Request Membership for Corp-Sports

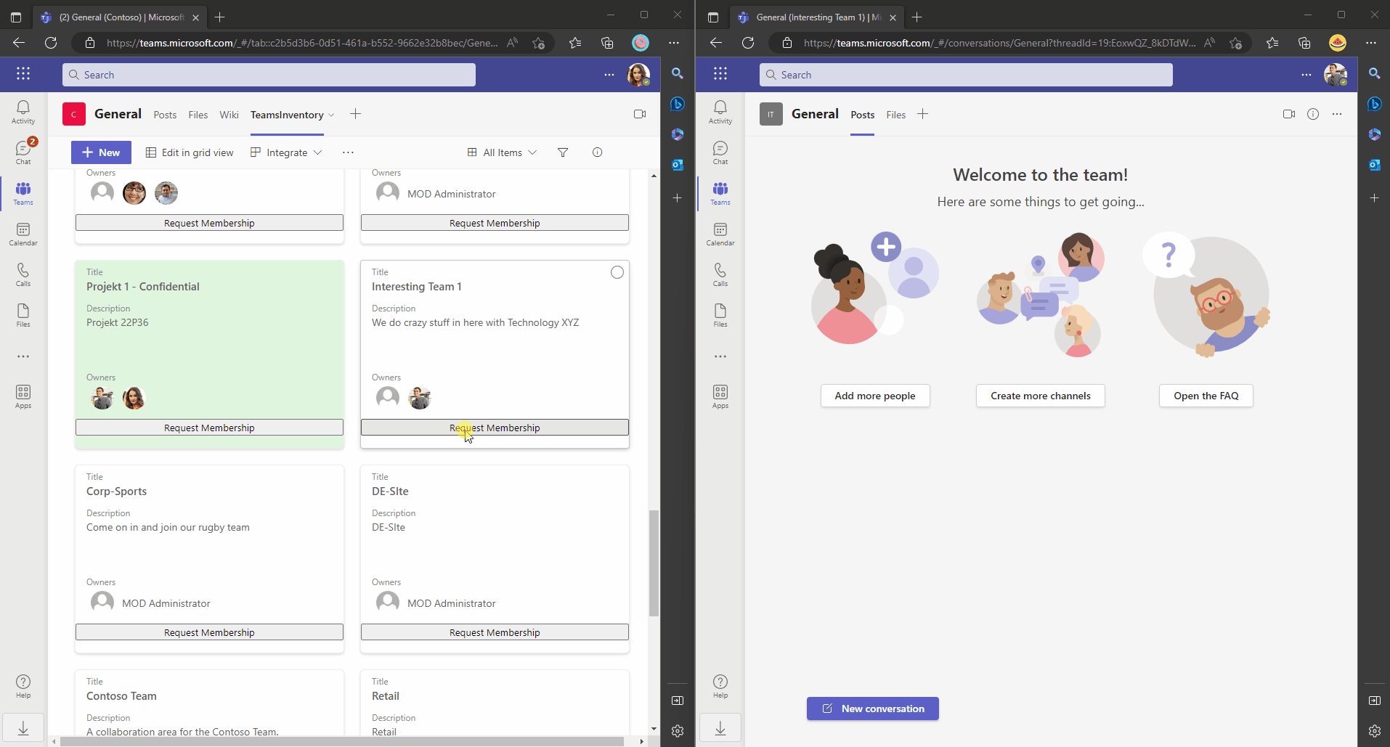pyautogui.click(x=209, y=632)
